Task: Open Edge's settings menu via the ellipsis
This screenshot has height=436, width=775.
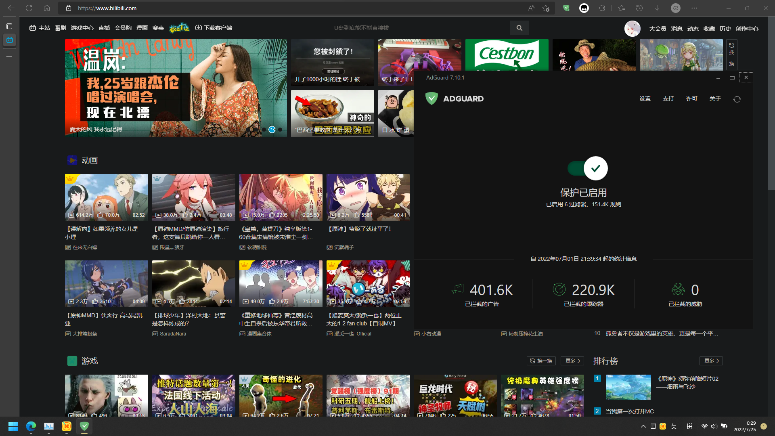Action: tap(695, 8)
